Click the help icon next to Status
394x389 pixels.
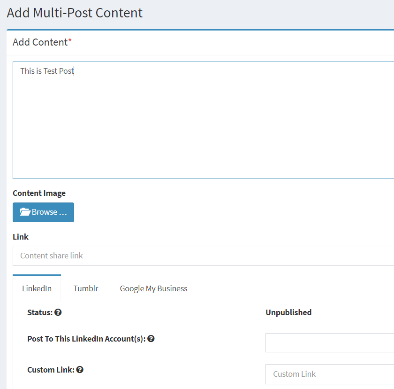coord(58,312)
